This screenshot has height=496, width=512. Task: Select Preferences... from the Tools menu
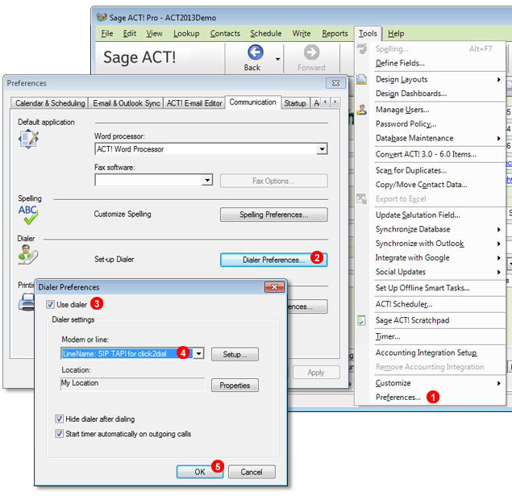coord(398,397)
